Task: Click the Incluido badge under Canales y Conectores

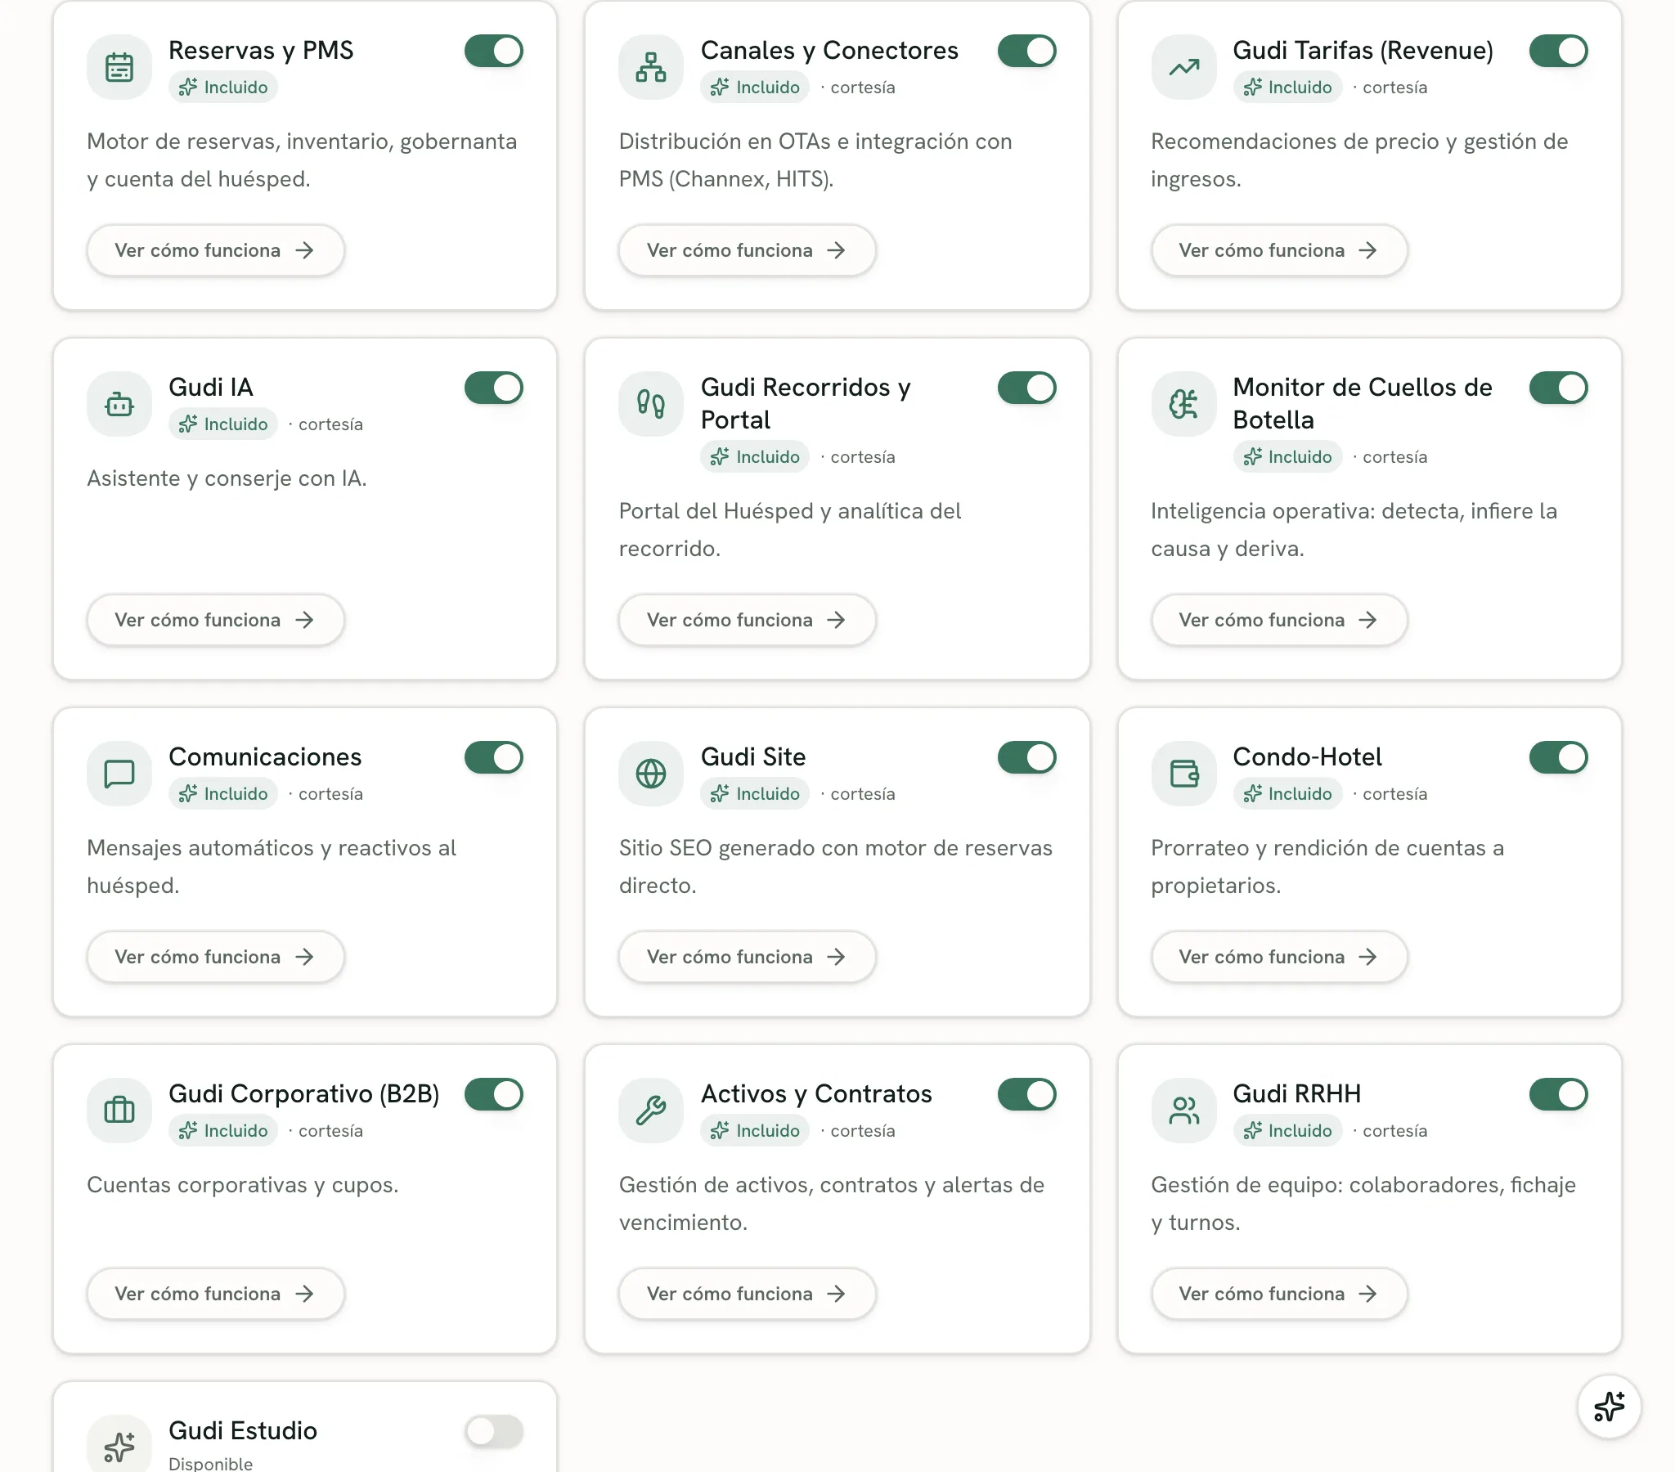Action: tap(755, 87)
